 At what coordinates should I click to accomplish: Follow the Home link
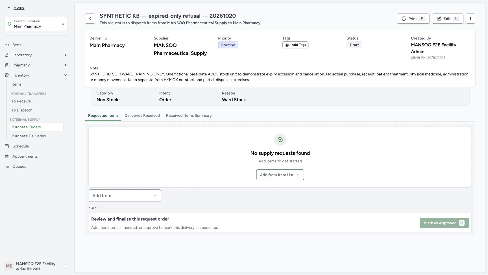[x=19, y=7]
